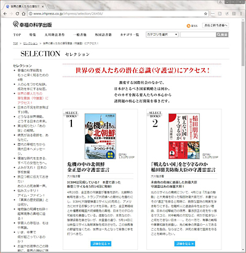246x253 pixels.
Task: Open 外国語書籍 in the navigation bar
Action: click(103, 35)
